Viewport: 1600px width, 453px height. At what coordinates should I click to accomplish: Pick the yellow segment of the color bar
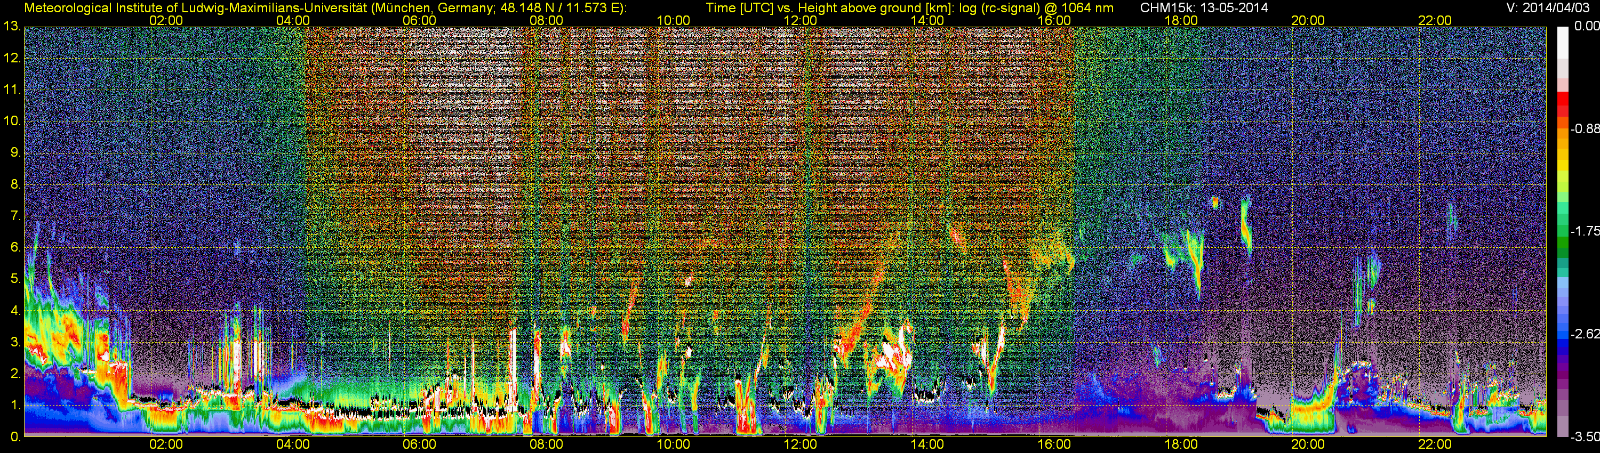pos(1562,166)
